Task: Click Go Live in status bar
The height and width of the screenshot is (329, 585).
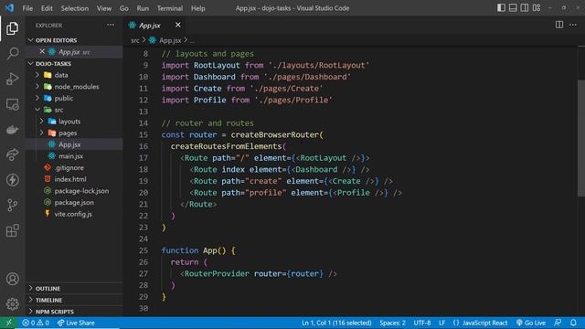Action: [x=531, y=323]
